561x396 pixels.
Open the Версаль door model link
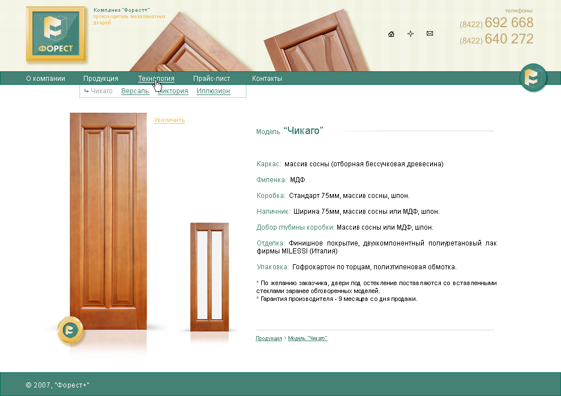click(135, 91)
